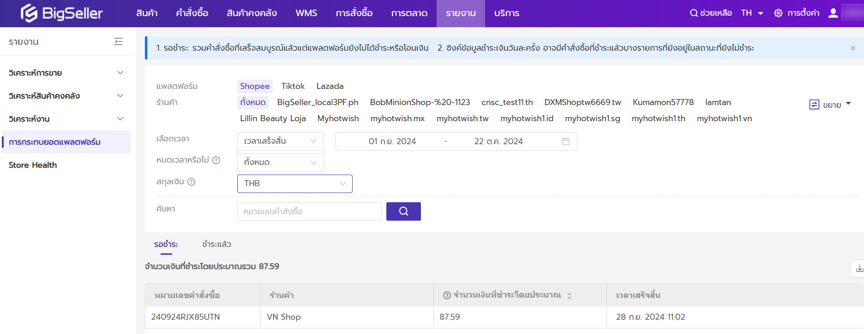Select the Myhotwish store filter

(338, 118)
